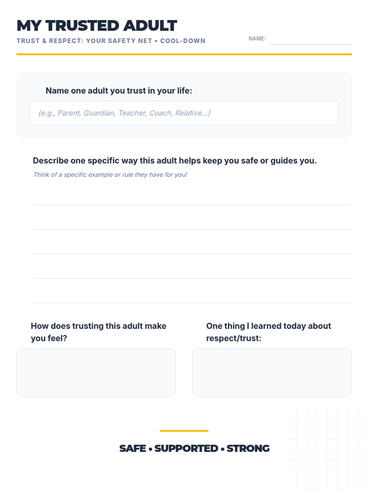The width and height of the screenshot is (368, 490).
Task: Click the 'Trust & Respect' subtitle text
Action: click(111, 41)
